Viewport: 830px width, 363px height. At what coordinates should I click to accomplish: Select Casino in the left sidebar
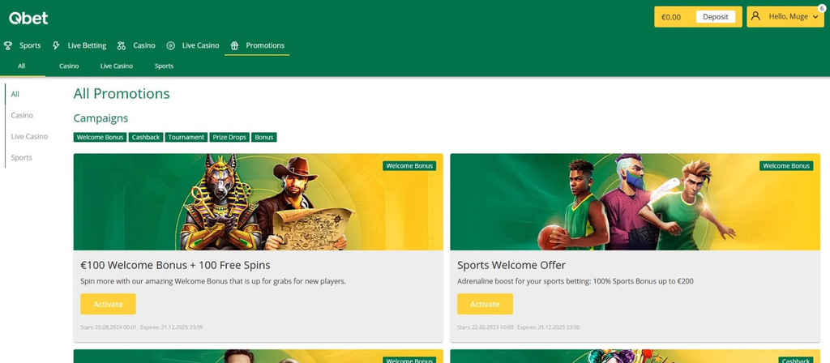[x=22, y=115]
